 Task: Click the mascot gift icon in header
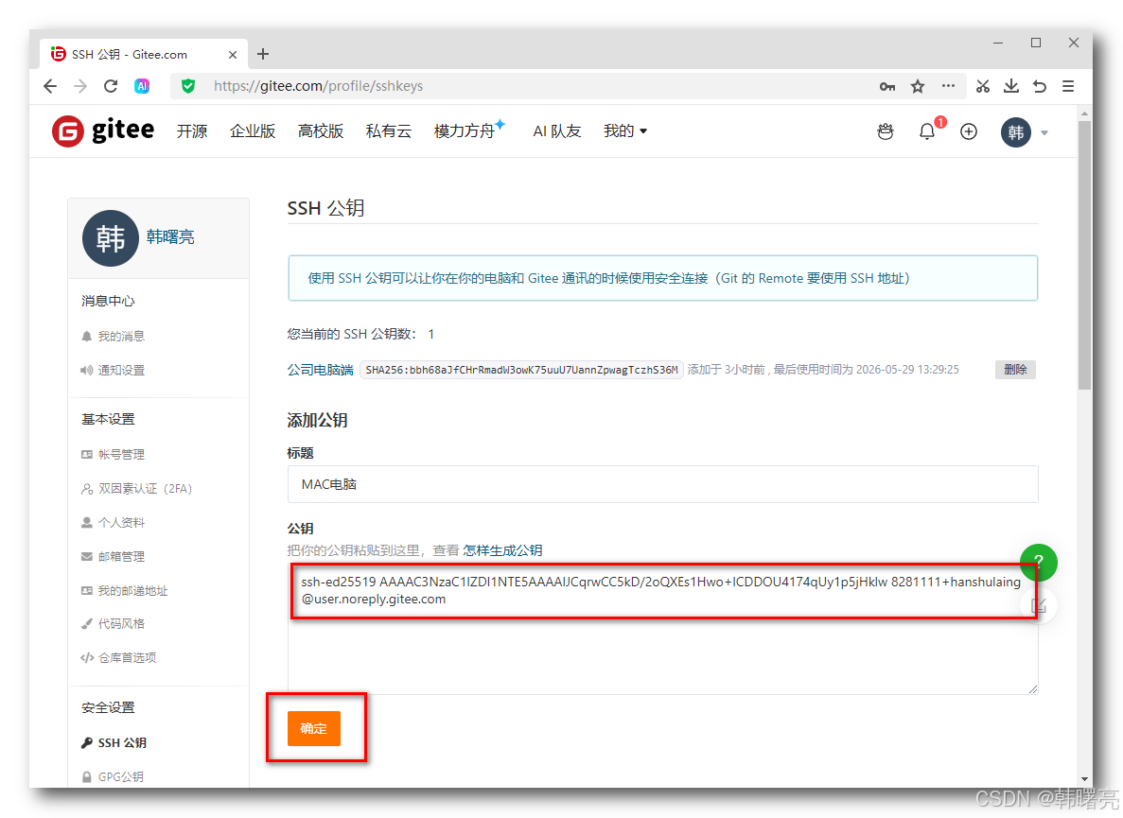point(886,131)
